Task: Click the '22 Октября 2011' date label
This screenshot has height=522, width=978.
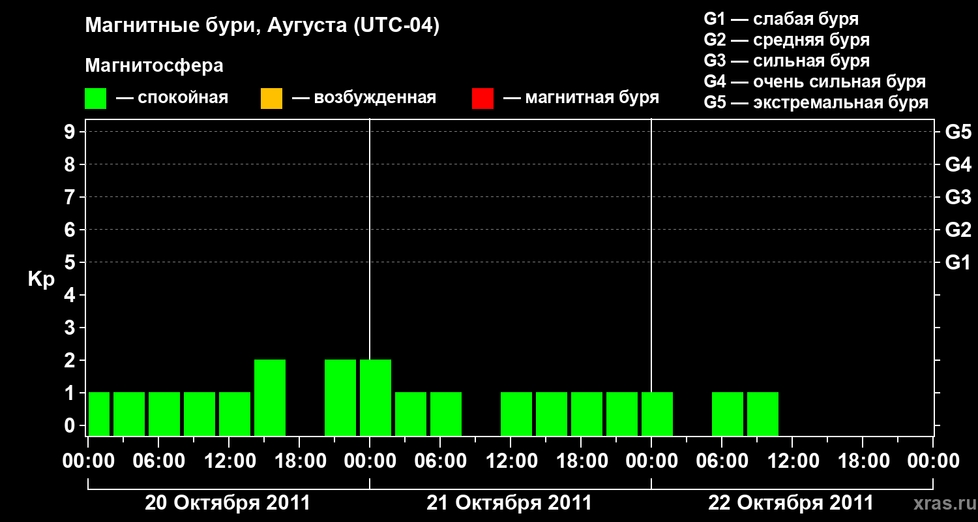Action: tap(791, 503)
